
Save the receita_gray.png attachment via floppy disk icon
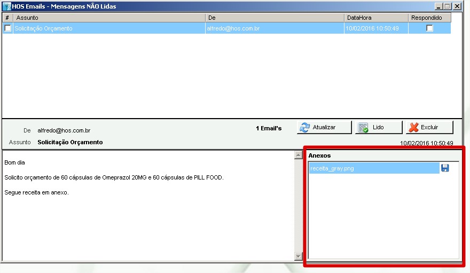(x=445, y=168)
